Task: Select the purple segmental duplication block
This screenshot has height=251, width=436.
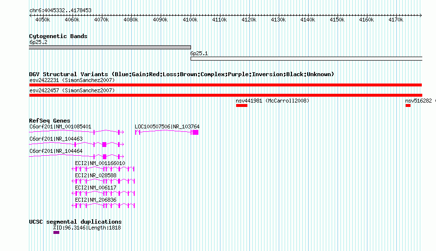Action: click(56, 232)
